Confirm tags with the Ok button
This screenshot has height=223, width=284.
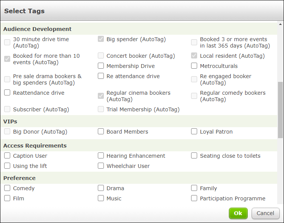pos(238,213)
